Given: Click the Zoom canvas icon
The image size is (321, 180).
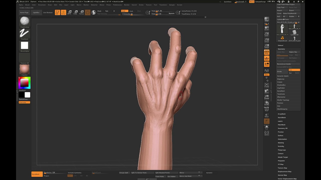Looking at the screenshot, I should 267,34.
